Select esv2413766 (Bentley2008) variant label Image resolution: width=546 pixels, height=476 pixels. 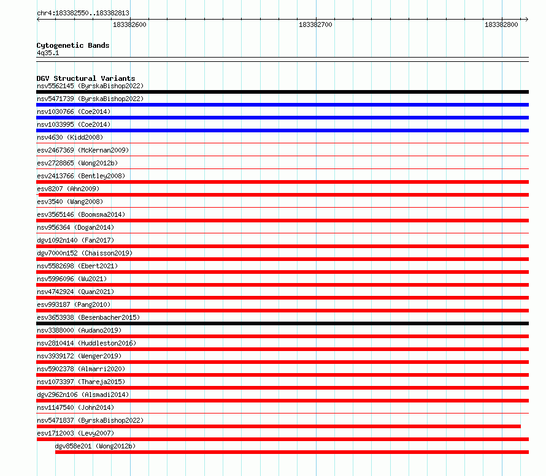(x=81, y=176)
